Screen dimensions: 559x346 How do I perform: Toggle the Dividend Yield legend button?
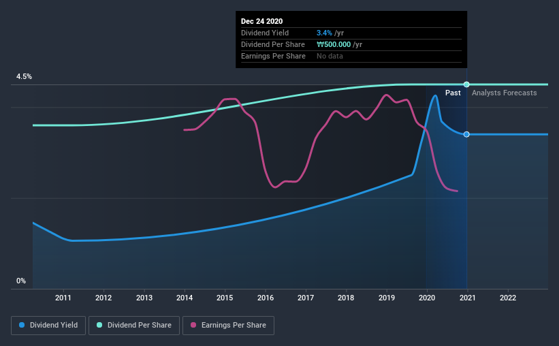(x=48, y=326)
